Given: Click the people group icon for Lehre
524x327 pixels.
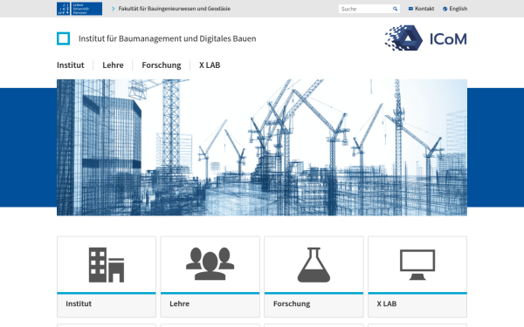Looking at the screenshot, I should pos(210,263).
